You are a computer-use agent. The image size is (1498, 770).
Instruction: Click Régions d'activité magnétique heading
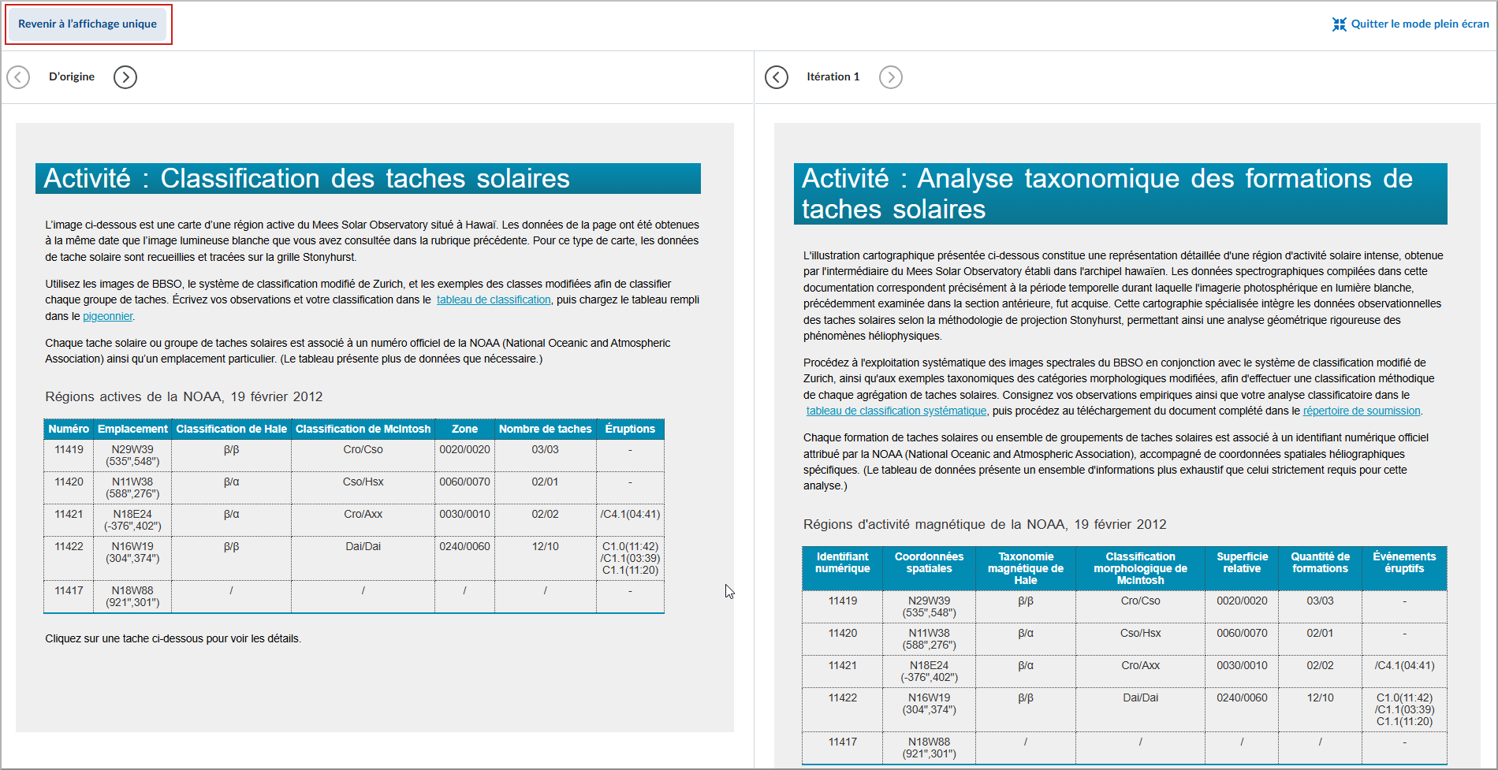pyautogui.click(x=985, y=524)
